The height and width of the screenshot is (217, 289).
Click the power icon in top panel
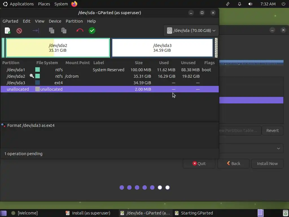(283, 4)
